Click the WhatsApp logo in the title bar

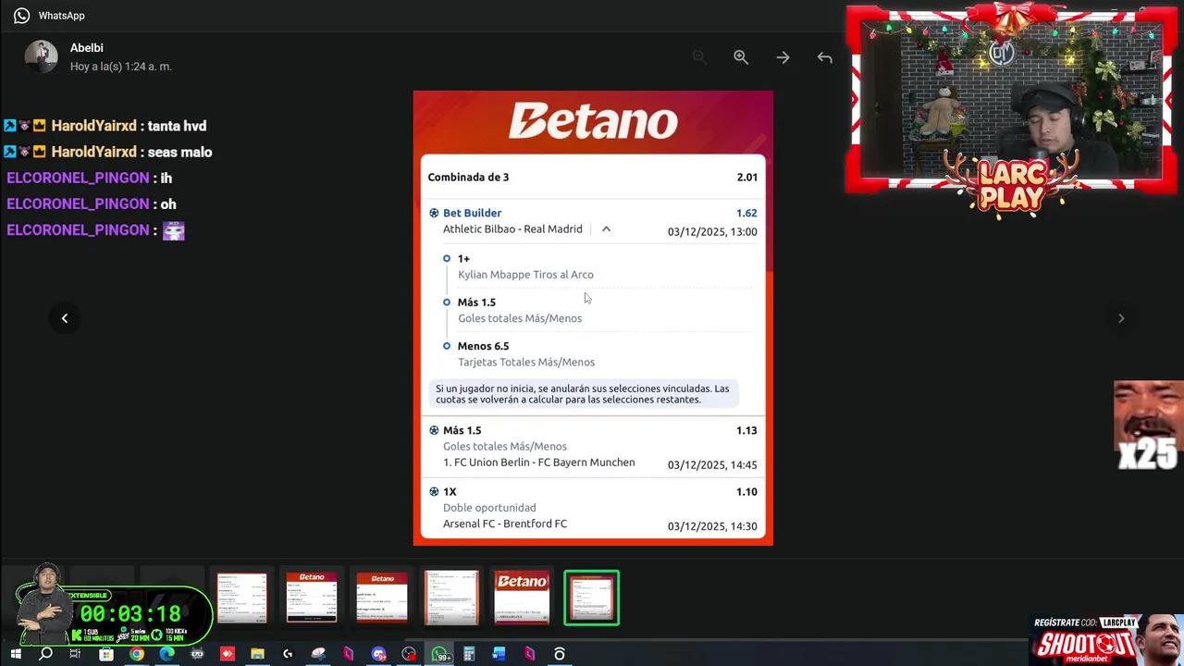(x=21, y=16)
